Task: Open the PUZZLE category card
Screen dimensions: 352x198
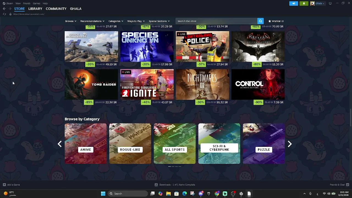Action: tap(264, 144)
